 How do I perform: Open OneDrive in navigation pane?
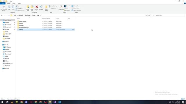click(7, 42)
